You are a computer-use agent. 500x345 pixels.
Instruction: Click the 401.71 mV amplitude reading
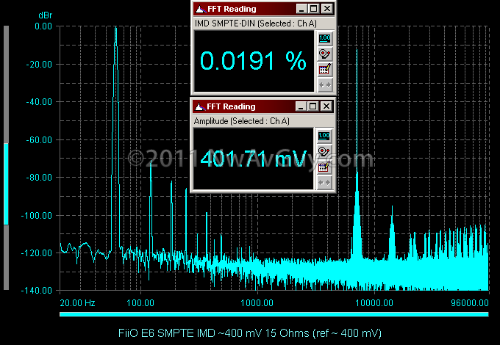pyautogui.click(x=254, y=159)
